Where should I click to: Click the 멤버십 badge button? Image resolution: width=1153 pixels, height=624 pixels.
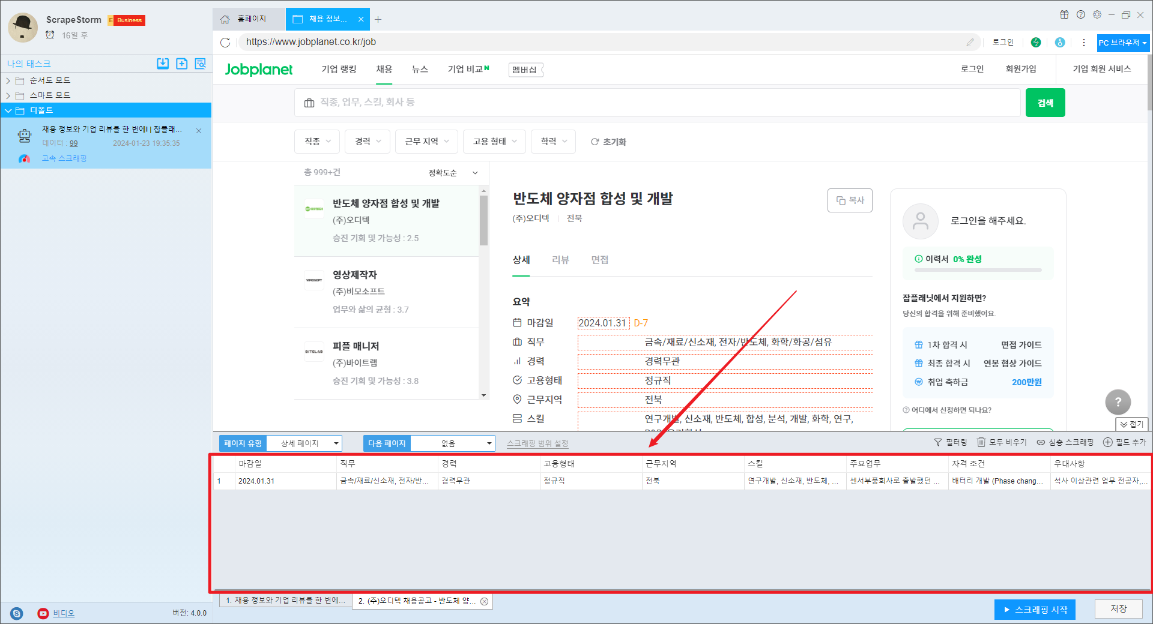(525, 70)
